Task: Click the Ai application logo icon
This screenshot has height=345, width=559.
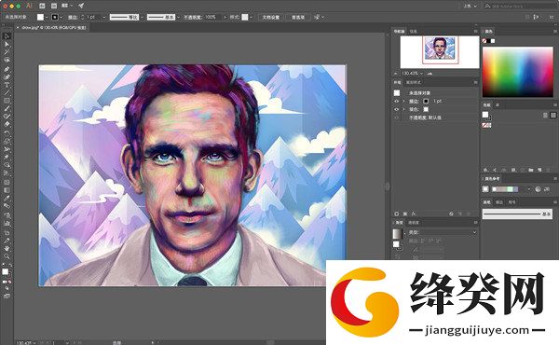Action: (30, 6)
